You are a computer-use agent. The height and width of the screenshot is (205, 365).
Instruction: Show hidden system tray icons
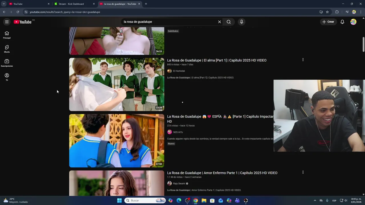coord(315,200)
